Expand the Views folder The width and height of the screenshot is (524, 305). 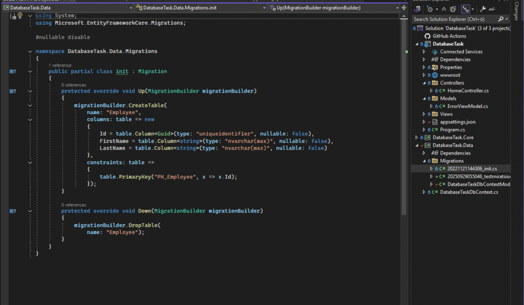(x=424, y=114)
